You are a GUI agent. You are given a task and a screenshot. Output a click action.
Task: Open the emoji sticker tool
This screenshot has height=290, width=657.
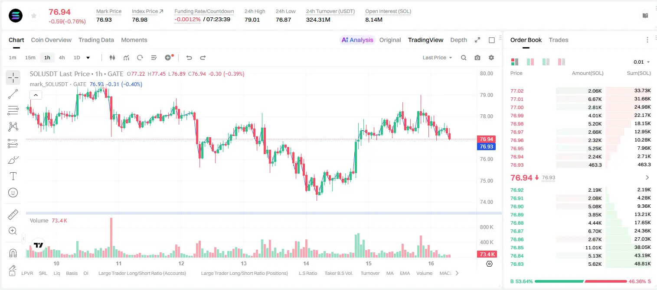(13, 193)
